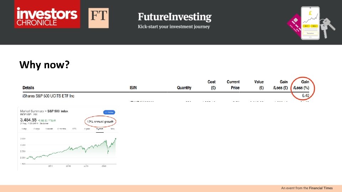Click the Gain/Loss (%) column header
Screen dimensions: 342x192
coord(301,85)
